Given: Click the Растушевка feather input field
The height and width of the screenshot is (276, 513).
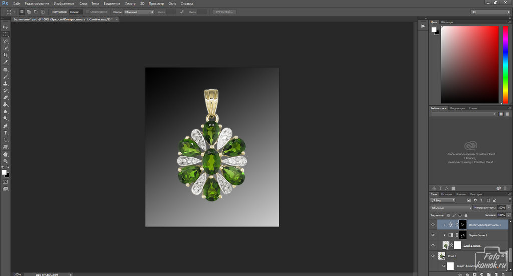Looking at the screenshot, I should [x=75, y=11].
